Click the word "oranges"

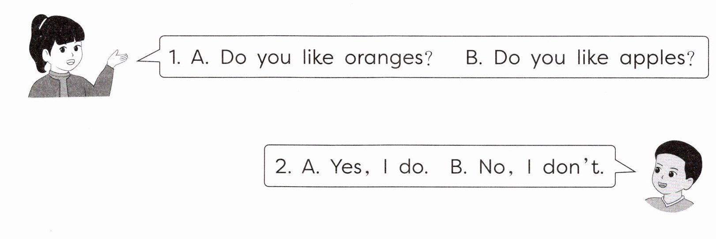(383, 59)
